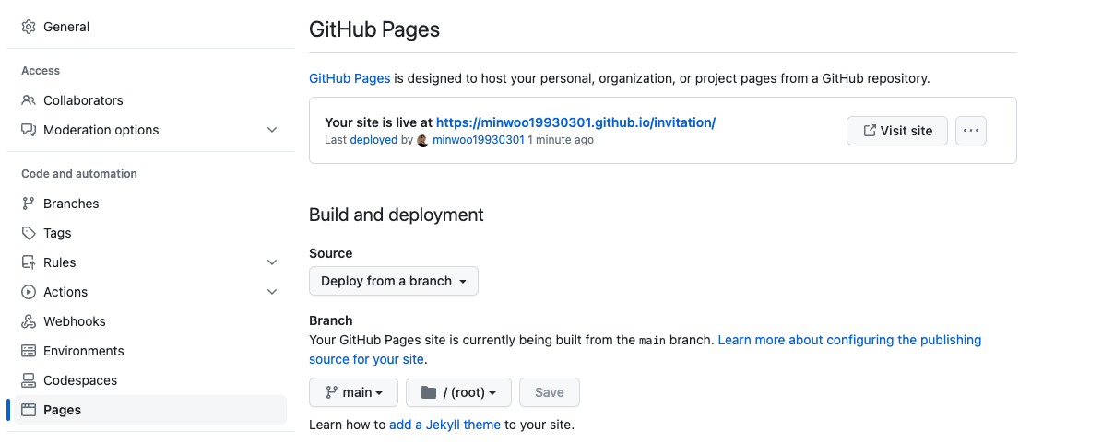Click the Actions play-circle icon
Viewport: 1102px width, 442px height.
tap(28, 292)
